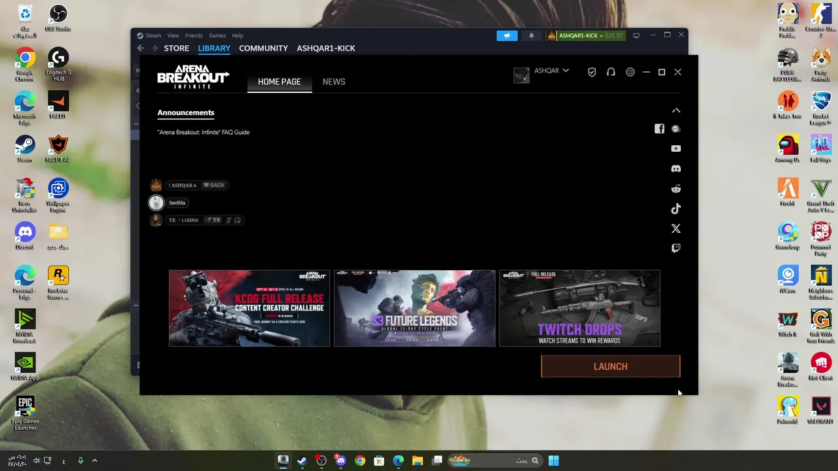Image resolution: width=838 pixels, height=471 pixels.
Task: Open Steam from the taskbar
Action: point(302,461)
